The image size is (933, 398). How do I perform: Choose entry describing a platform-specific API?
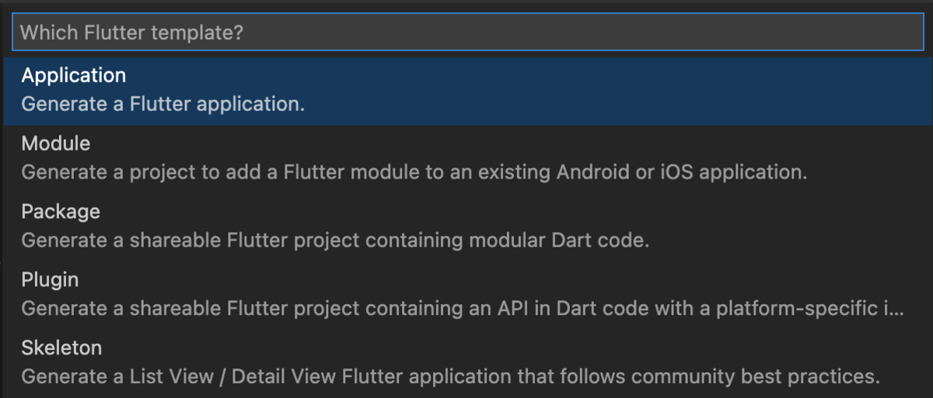click(462, 309)
